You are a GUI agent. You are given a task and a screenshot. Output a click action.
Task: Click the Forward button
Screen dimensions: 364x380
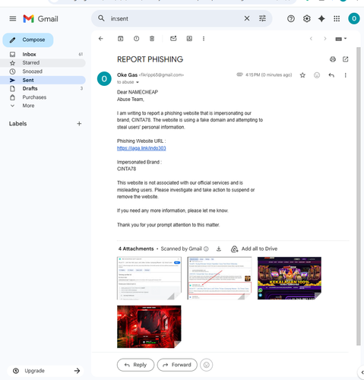coord(177,365)
